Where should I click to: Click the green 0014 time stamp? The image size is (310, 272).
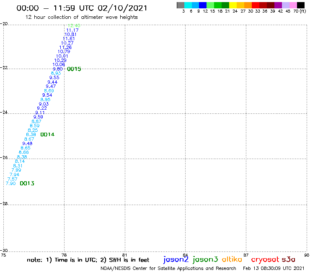point(47,134)
